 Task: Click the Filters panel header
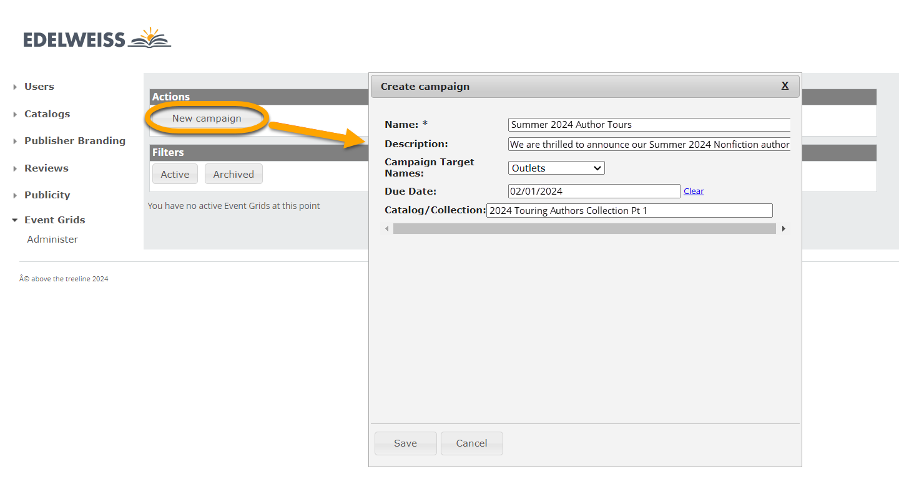(258, 152)
